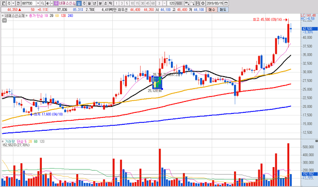Click the line chart tool icon
The width and height of the screenshot is (318, 187).
[192, 3]
